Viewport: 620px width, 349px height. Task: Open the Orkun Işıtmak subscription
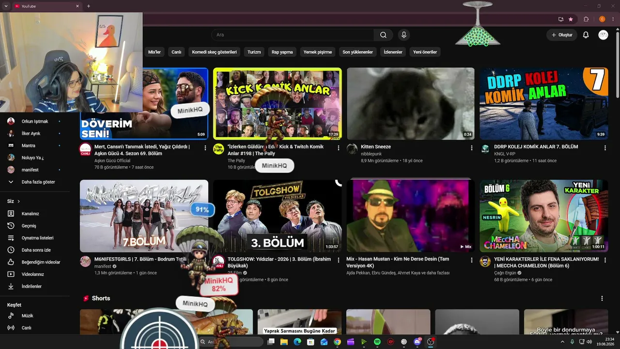pos(35,121)
